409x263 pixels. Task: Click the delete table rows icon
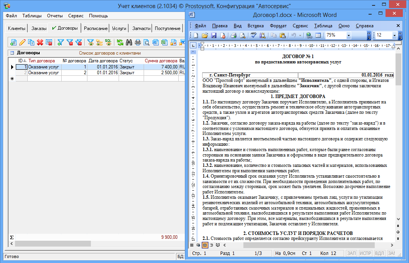point(49,42)
